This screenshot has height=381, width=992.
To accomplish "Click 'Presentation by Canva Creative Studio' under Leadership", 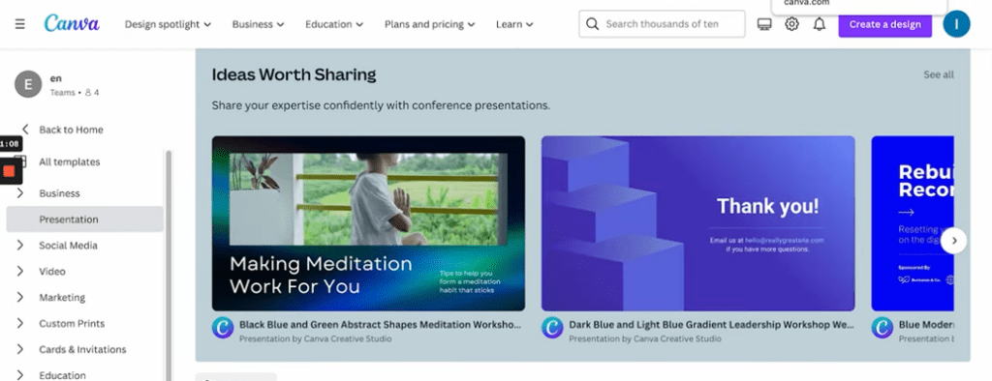I will tap(644, 338).
